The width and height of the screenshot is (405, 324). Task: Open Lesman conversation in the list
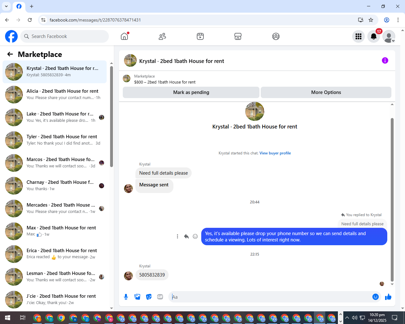click(54, 277)
